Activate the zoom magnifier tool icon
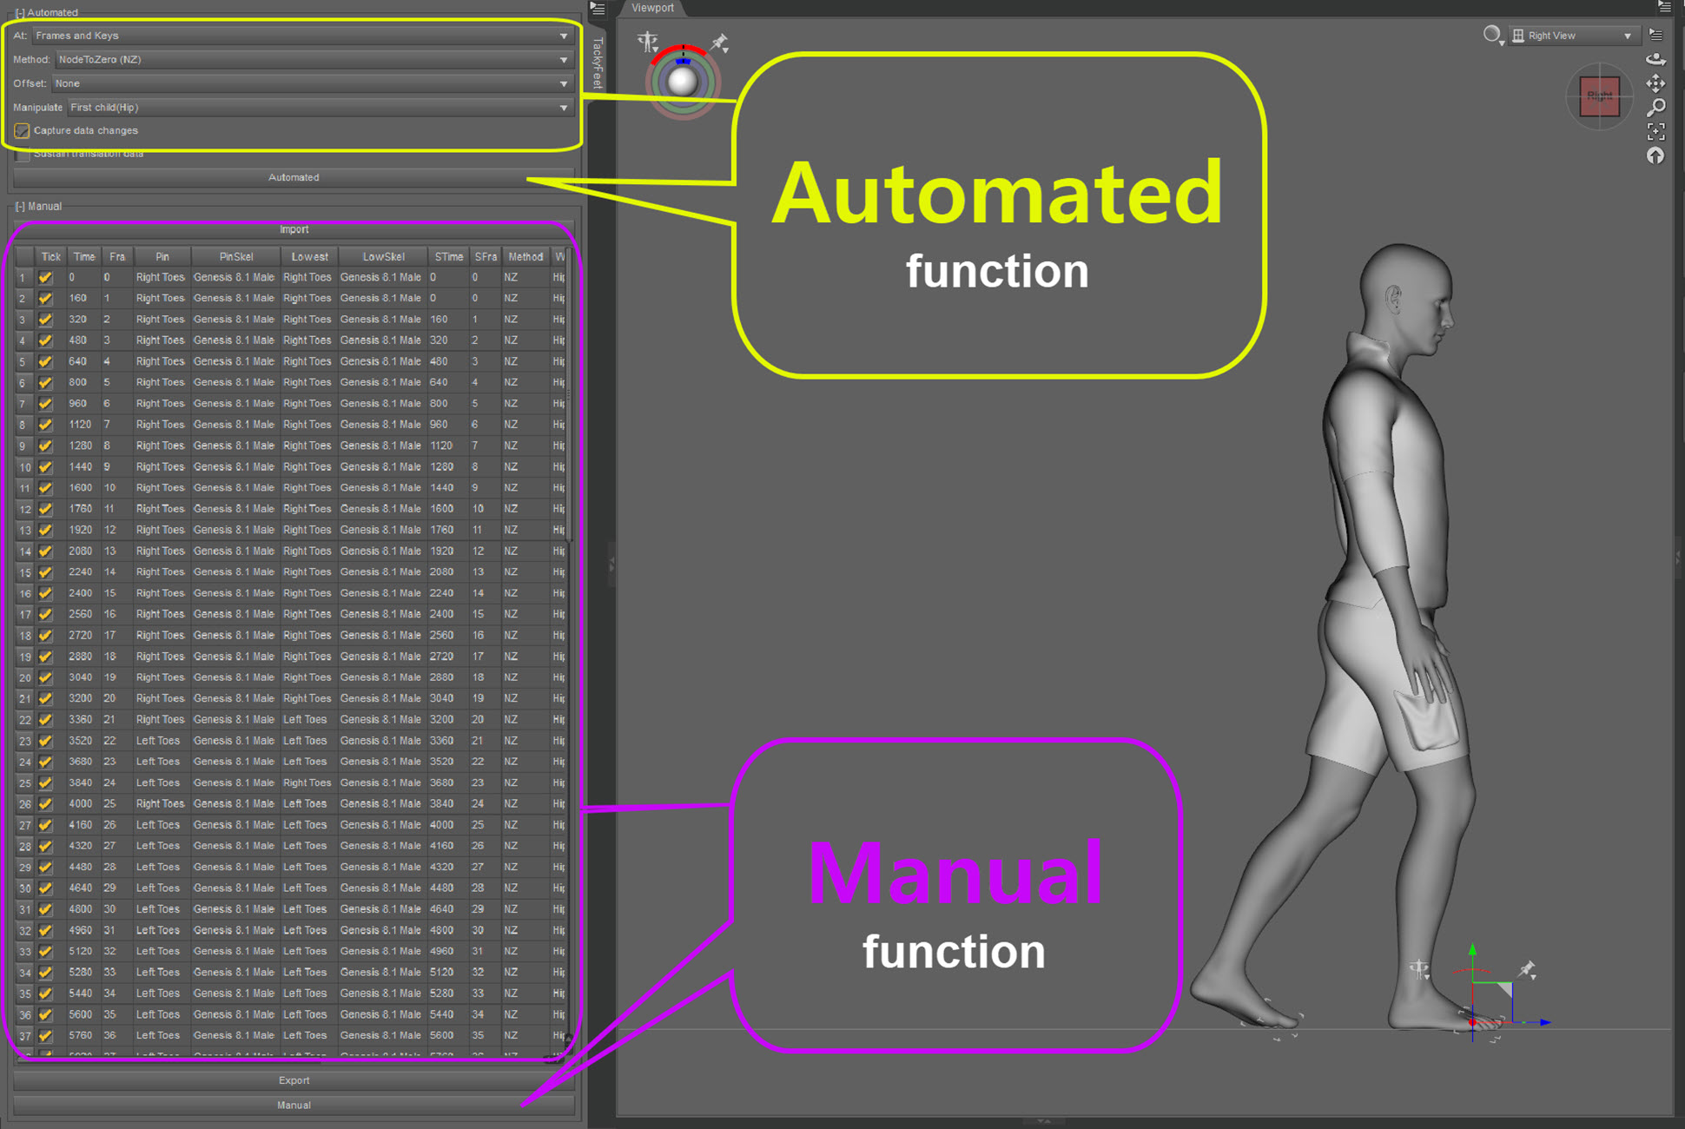Image resolution: width=1685 pixels, height=1129 pixels. coord(1655,107)
